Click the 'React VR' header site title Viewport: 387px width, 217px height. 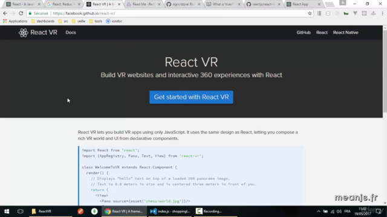click(x=44, y=33)
